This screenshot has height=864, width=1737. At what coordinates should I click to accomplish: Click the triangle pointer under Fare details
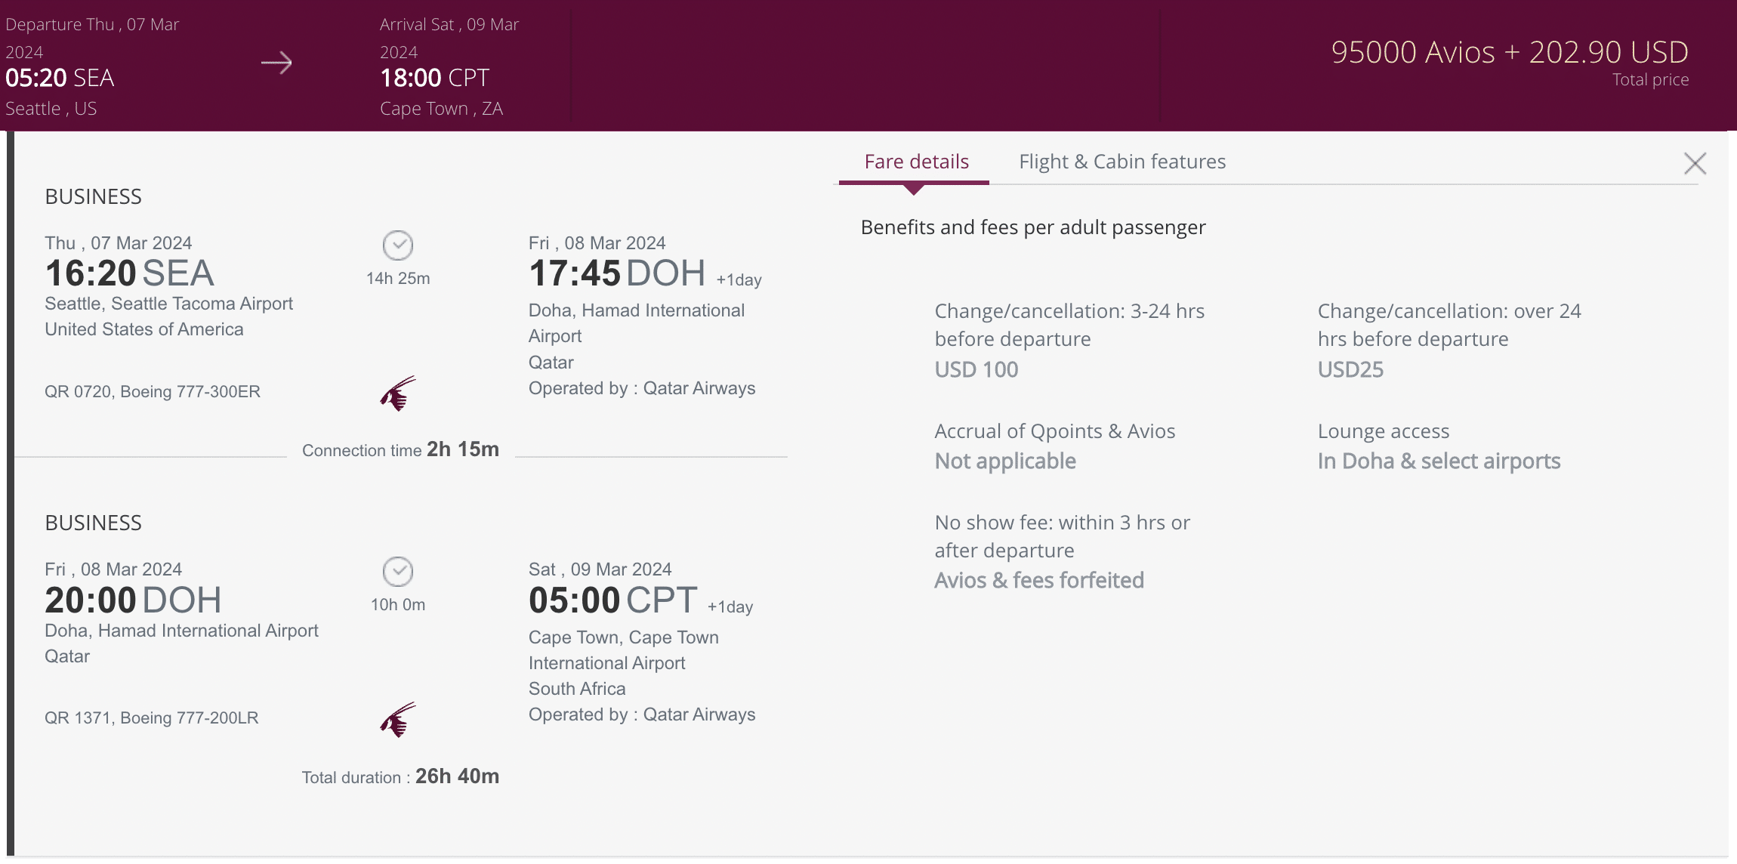tap(914, 190)
